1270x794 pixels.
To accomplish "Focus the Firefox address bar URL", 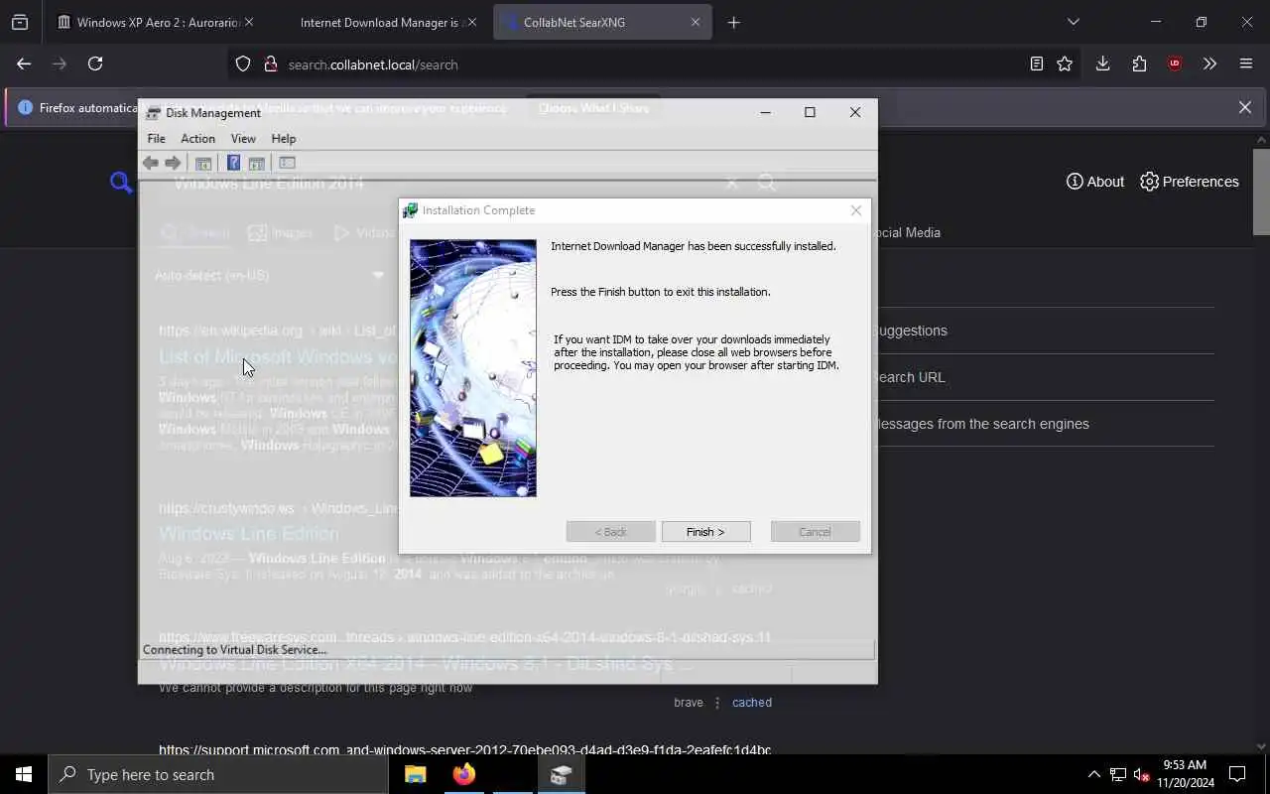I will point(373,65).
